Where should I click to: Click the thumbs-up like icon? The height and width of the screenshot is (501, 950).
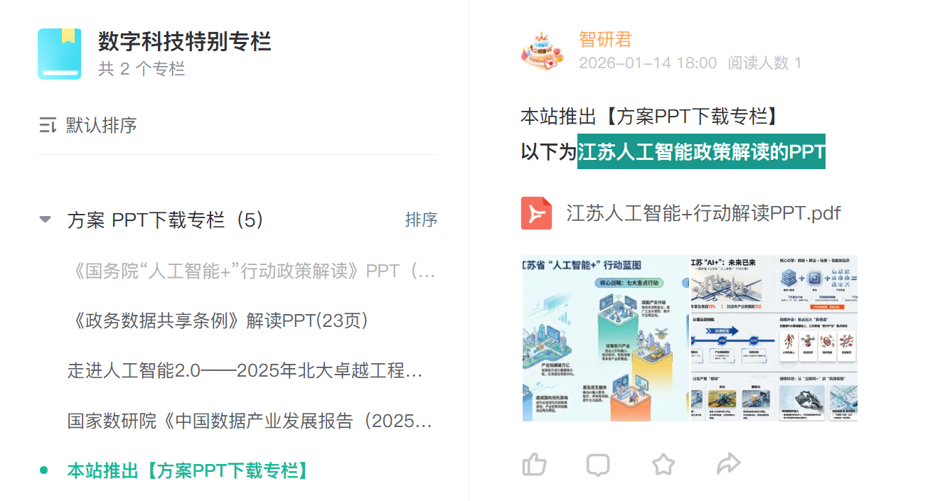pyautogui.click(x=534, y=465)
